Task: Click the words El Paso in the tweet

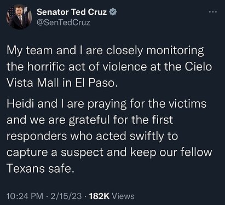Action: [96, 83]
